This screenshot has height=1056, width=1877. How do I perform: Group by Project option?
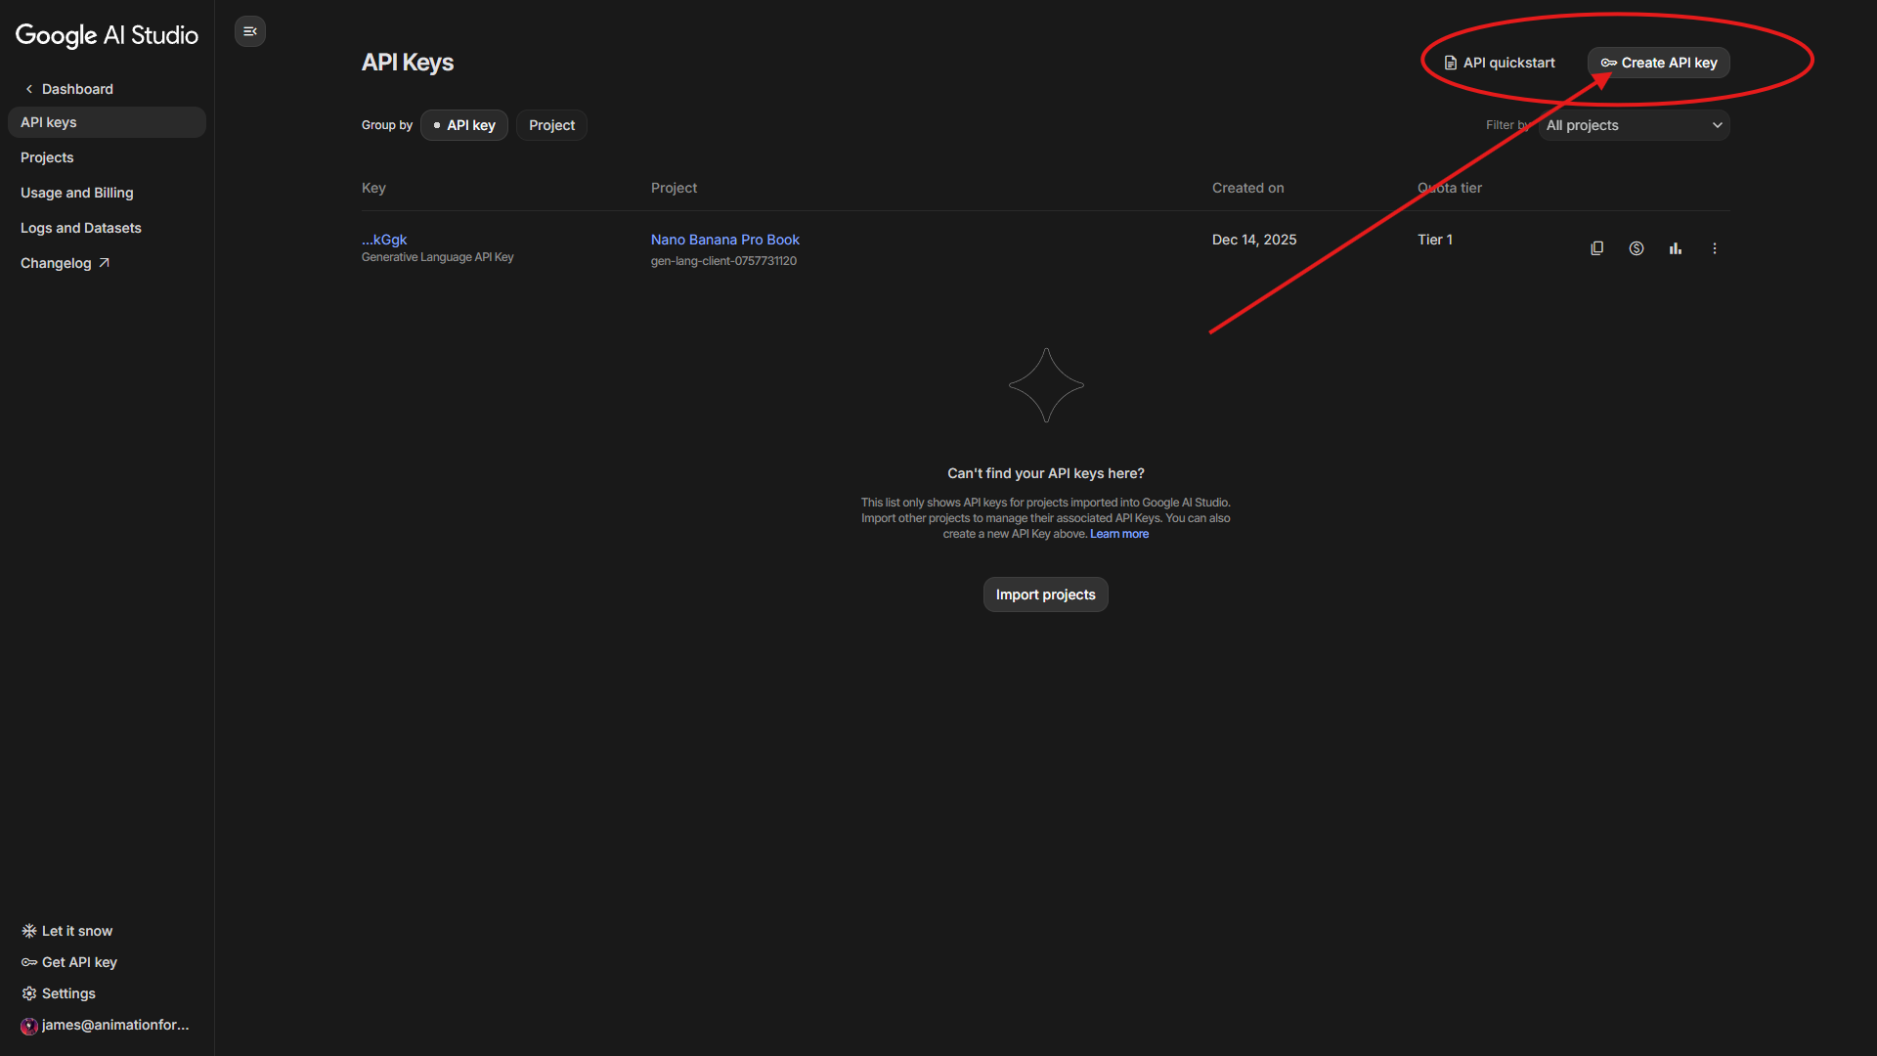pyautogui.click(x=551, y=125)
